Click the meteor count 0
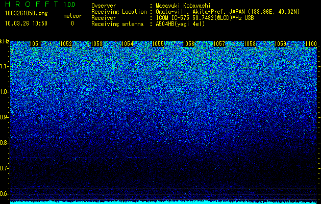Screen dimensions: 321x204 [x=72, y=23]
